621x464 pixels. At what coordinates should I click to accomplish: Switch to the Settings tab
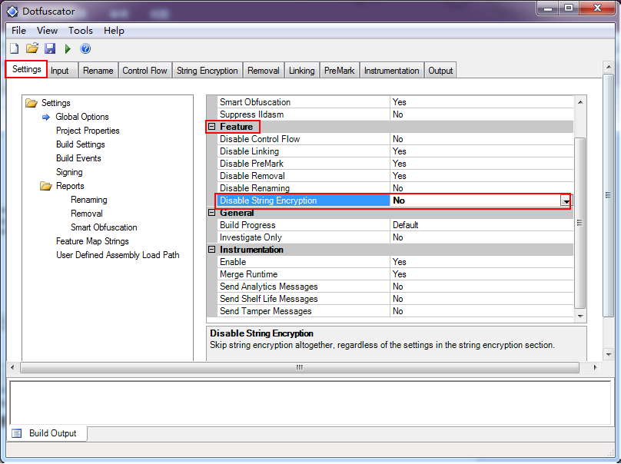(x=27, y=69)
